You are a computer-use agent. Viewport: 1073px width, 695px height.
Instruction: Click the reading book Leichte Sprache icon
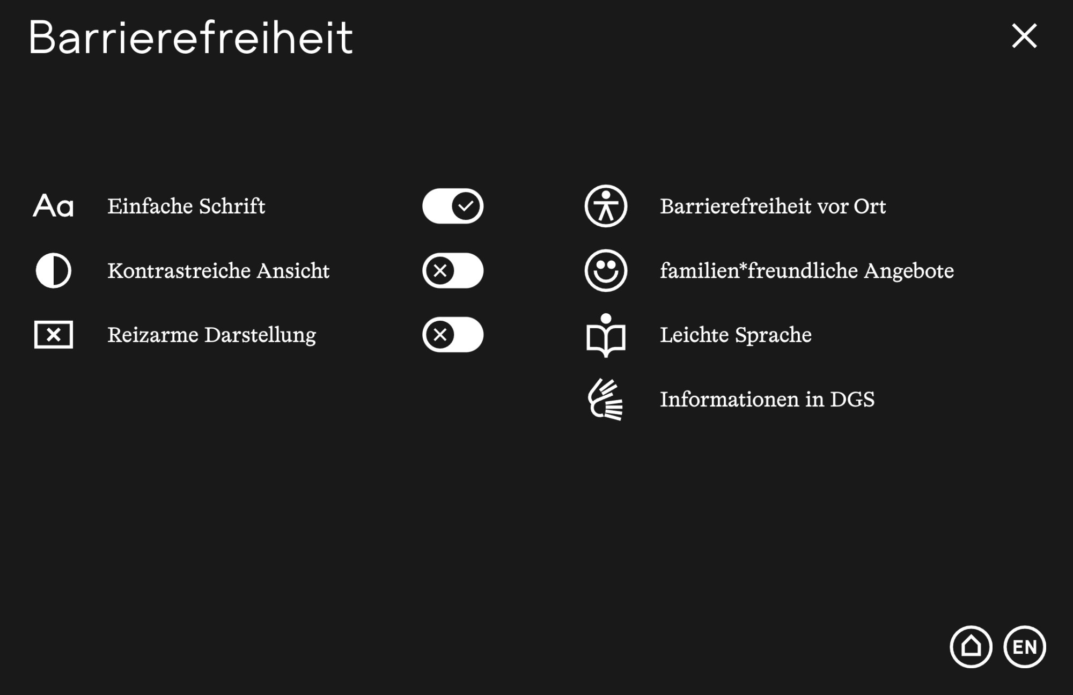606,335
